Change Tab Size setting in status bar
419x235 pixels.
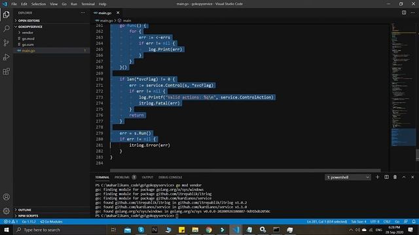pyautogui.click(x=359, y=222)
